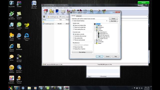Select the QuickTime Player desktop icon
This screenshot has width=160, height=90.
[x=27, y=37]
